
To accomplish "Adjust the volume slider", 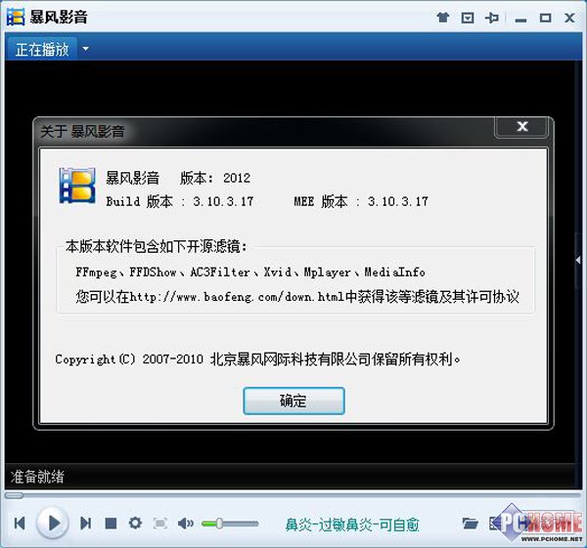I will tap(230, 524).
